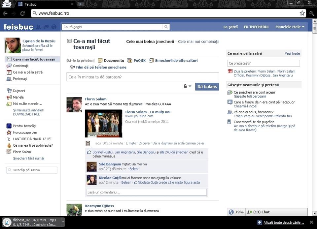This screenshot has height=229, width=317.
Task: Click the Smecherii dp alte saituri link icon
Action: [x=151, y=60]
